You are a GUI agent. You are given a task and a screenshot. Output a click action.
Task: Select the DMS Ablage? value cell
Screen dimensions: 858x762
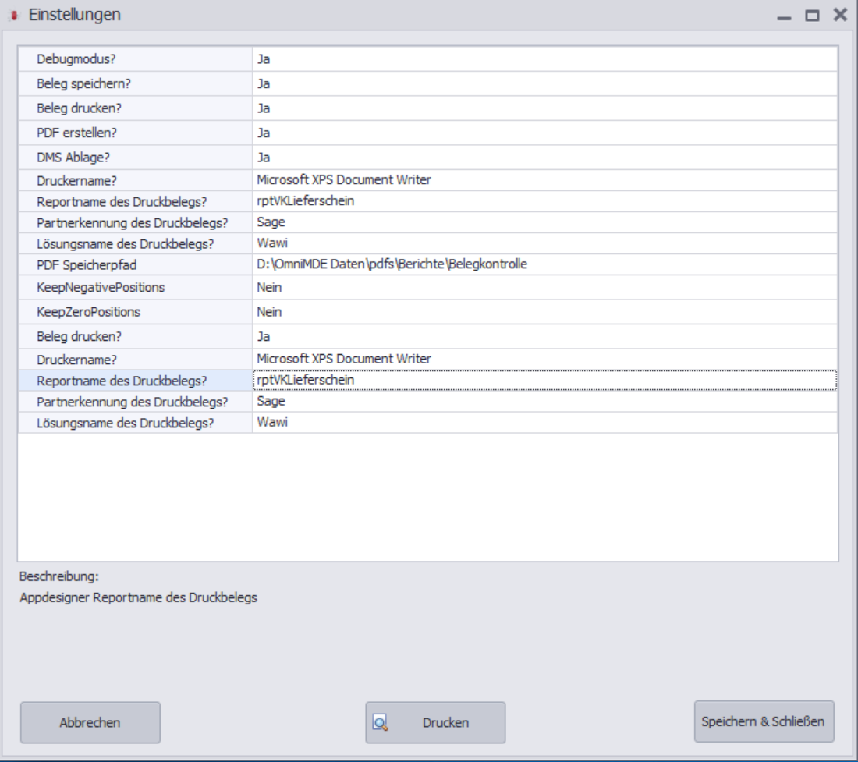pyautogui.click(x=545, y=158)
